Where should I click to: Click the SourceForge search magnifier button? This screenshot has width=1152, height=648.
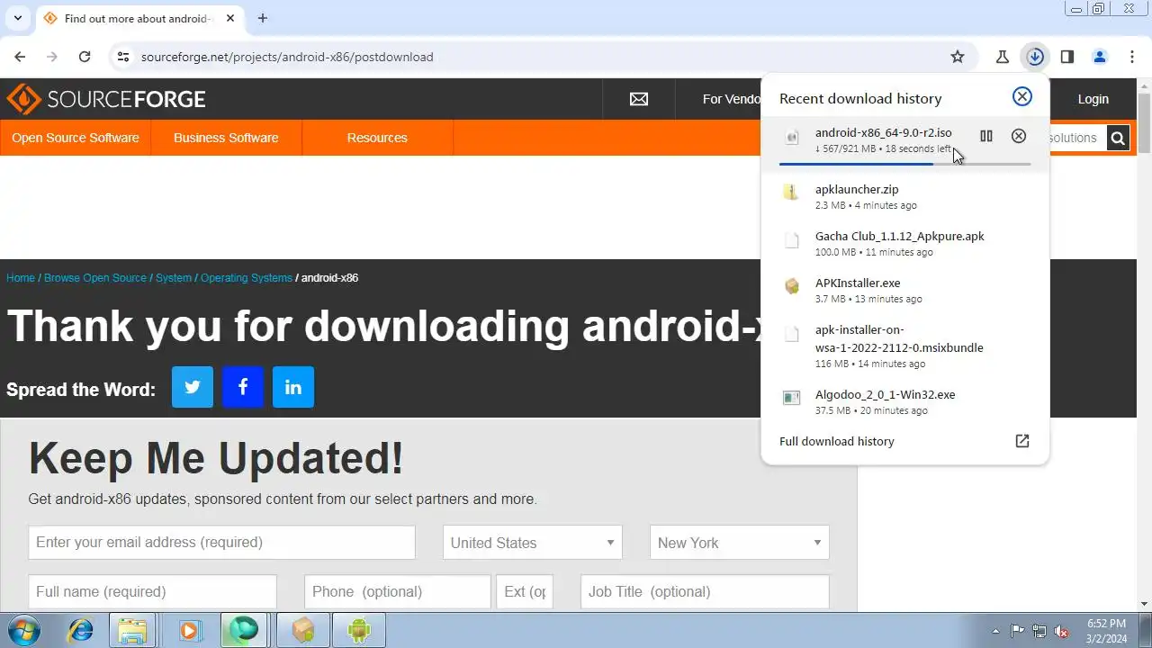pos(1118,138)
